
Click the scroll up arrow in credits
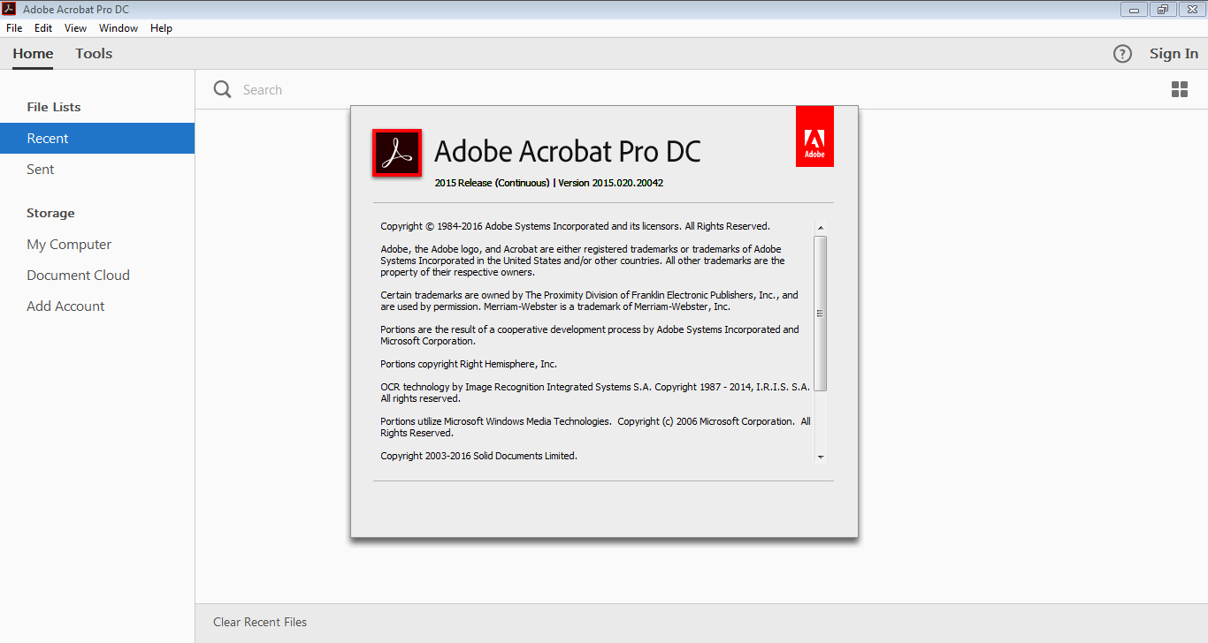(x=821, y=228)
